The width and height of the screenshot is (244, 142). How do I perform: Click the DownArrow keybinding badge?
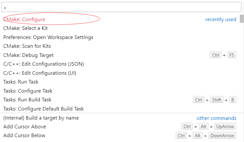222,136
